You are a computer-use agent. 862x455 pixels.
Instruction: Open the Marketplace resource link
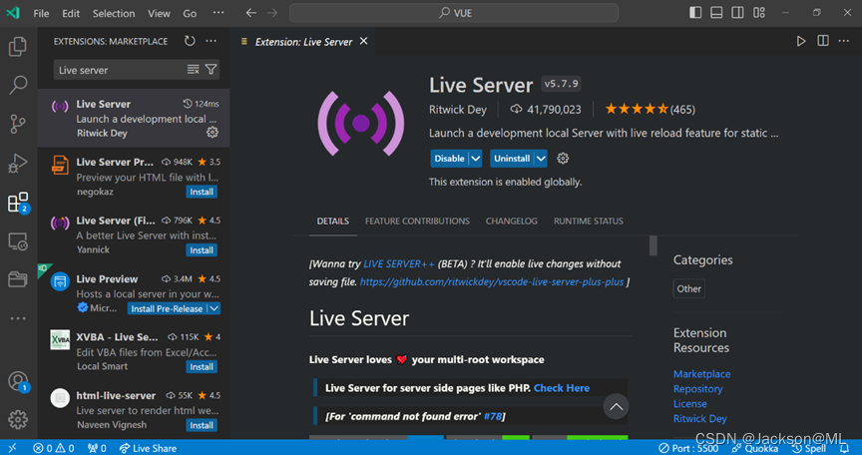coord(702,373)
